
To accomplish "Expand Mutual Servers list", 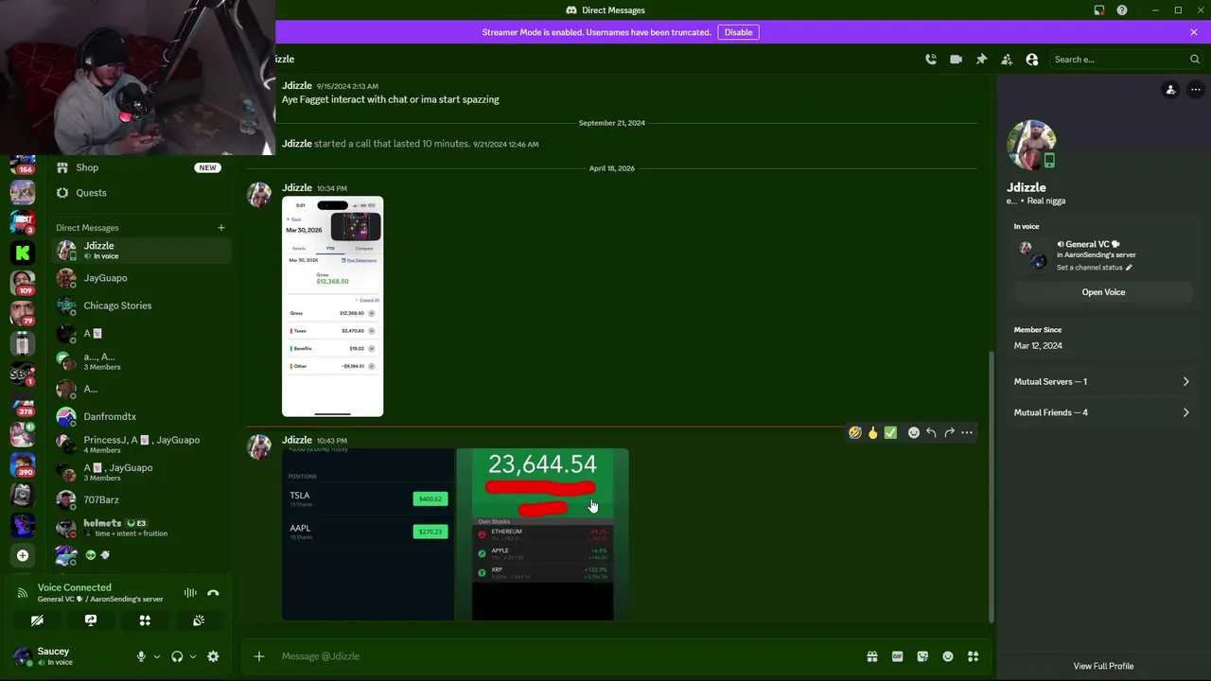I will (x=1103, y=381).
